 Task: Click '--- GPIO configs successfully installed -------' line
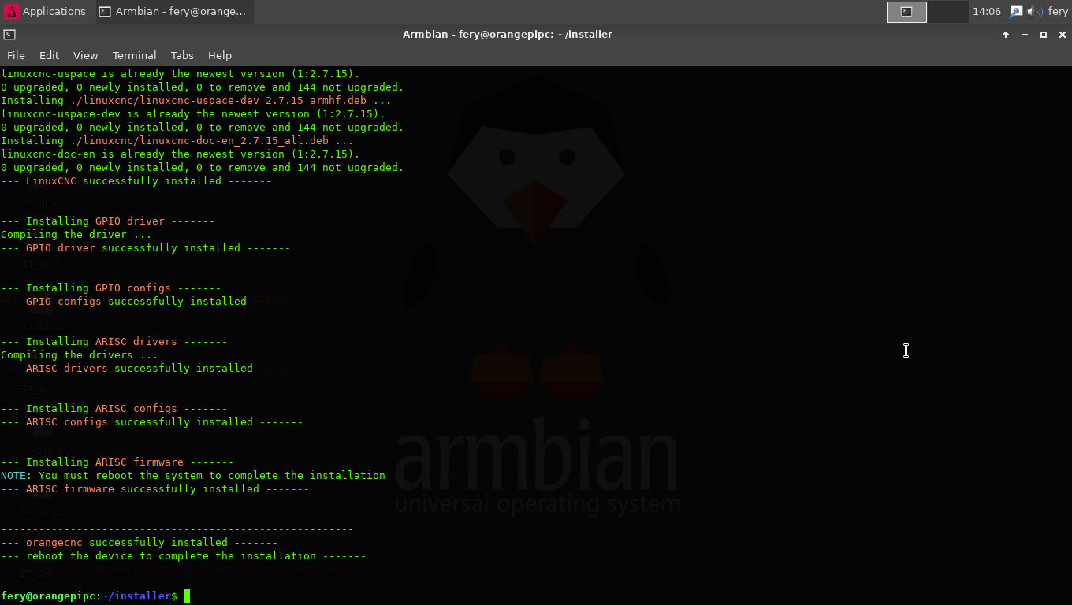coord(149,302)
